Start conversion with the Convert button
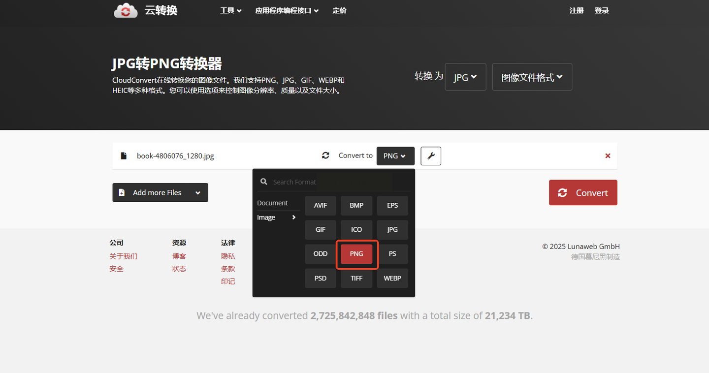709x373 pixels. tap(583, 192)
